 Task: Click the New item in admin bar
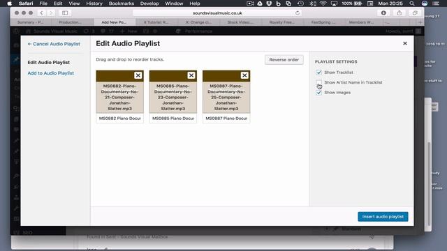click(129, 31)
